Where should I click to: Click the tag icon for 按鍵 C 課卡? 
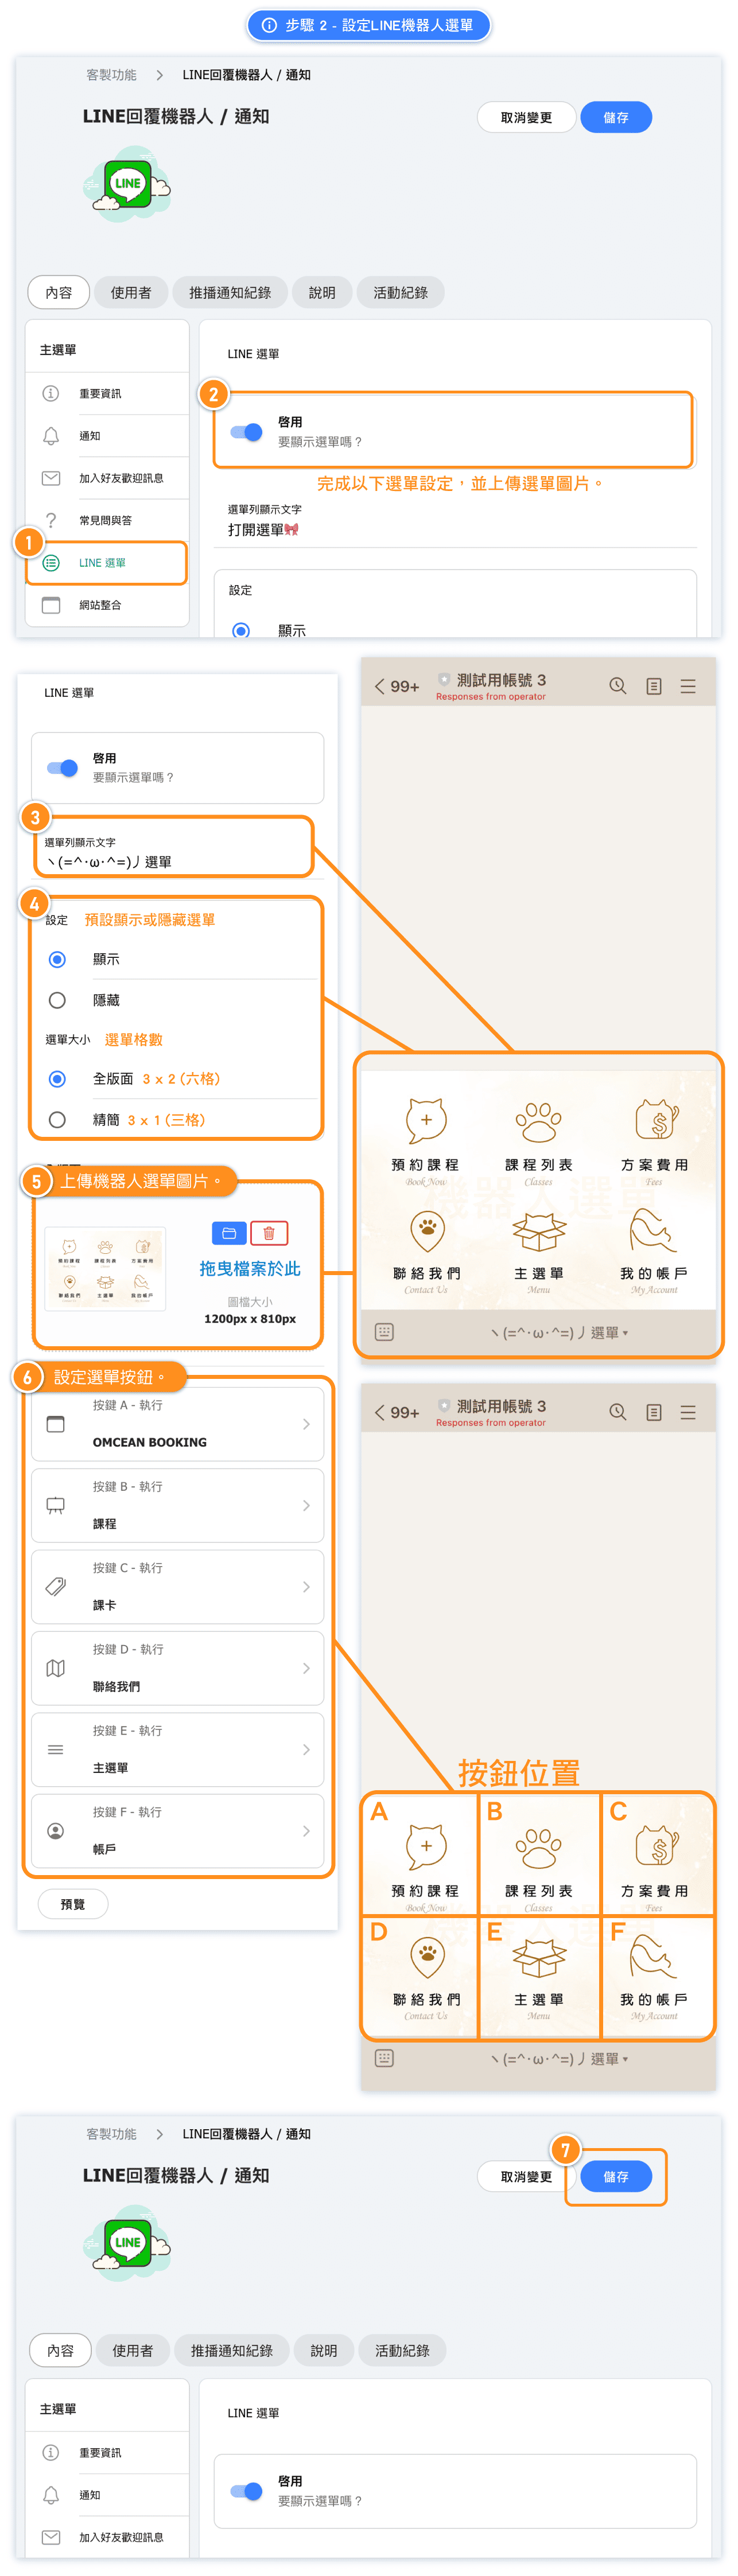coord(56,1586)
